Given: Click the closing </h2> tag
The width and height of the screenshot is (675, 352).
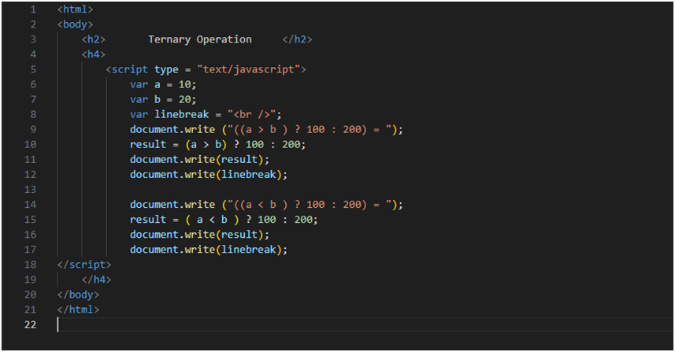Looking at the screenshot, I should pos(297,39).
